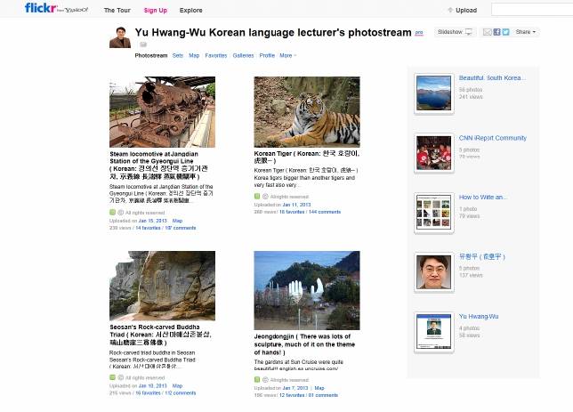Image resolution: width=573 pixels, height=412 pixels.
Task: Switch to the Sets tab
Action: point(177,55)
